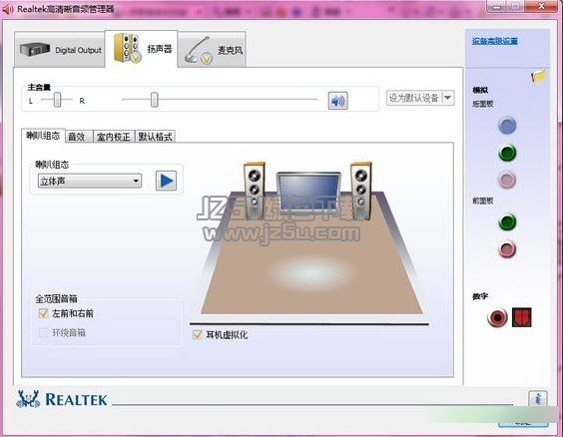563x437 pixels.
Task: Open the 设为默认设备 default device dropdown
Action: pos(420,98)
